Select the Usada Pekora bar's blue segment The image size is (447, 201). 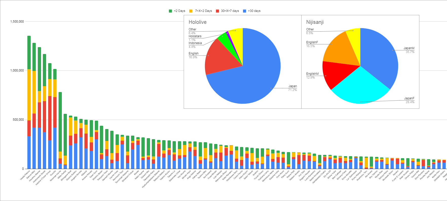tap(29, 152)
